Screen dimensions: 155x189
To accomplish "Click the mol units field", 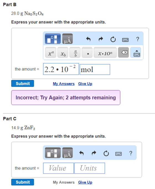I will [95, 69].
